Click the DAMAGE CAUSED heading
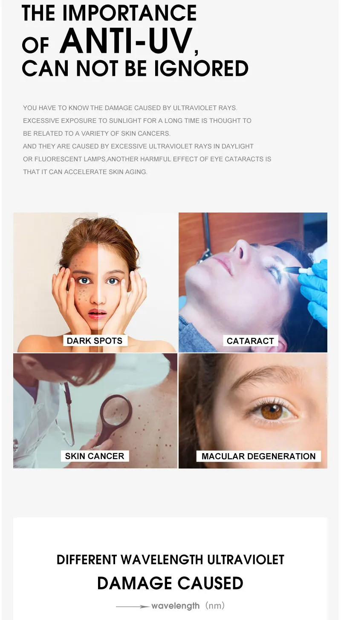The height and width of the screenshot is (620, 341). point(170,583)
